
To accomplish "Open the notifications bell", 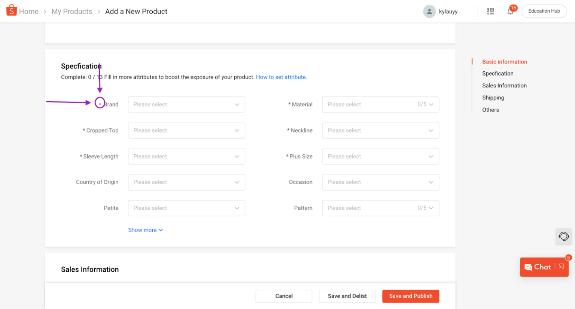I will (510, 12).
